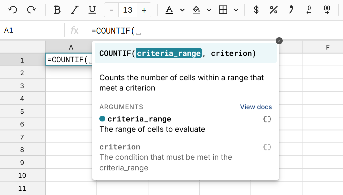
Task: Increase font size with plus button
Action: tap(144, 10)
